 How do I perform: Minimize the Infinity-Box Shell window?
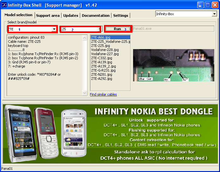(200, 5)
